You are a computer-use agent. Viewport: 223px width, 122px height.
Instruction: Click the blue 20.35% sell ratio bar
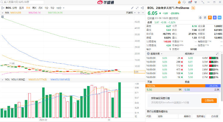[x=213, y=86]
